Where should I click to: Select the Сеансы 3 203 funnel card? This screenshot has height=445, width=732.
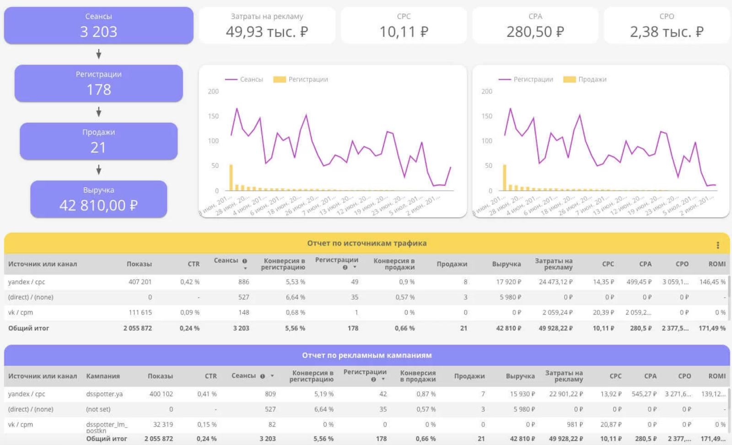(99, 26)
